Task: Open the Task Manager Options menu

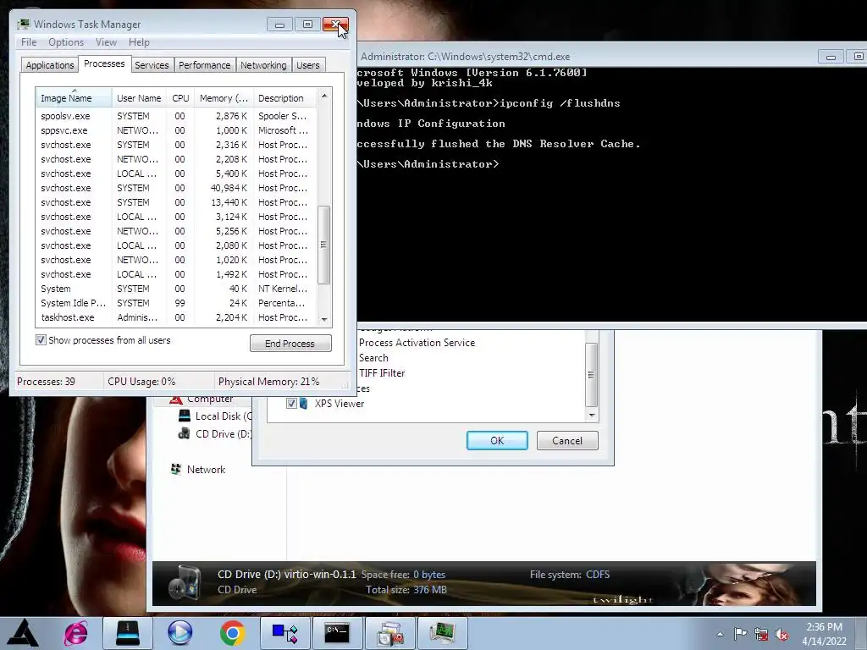Action: (x=66, y=42)
